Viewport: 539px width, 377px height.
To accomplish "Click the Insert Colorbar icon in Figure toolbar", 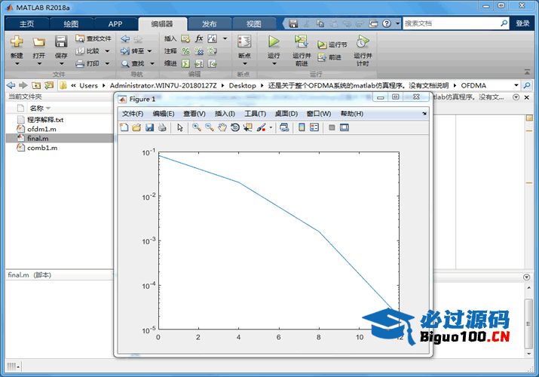I will point(302,127).
